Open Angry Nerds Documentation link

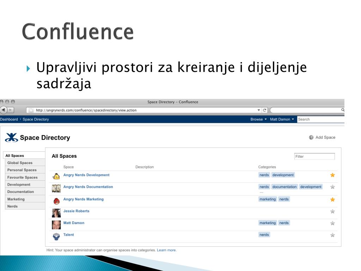88,187
